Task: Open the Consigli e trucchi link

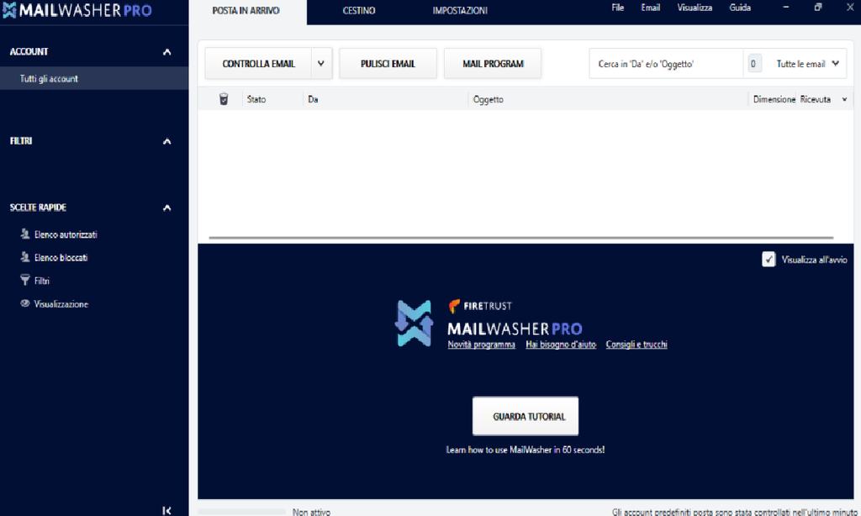Action: [637, 345]
